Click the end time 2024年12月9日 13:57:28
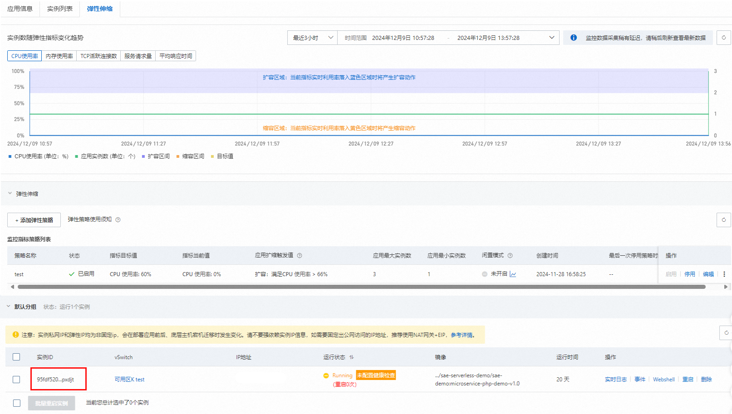Viewport: 732px width, 414px height. (x=488, y=38)
